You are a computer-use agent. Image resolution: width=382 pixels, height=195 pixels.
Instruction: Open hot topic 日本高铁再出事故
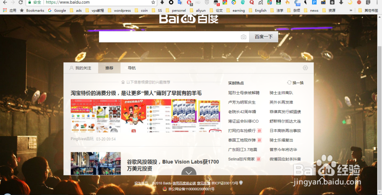click(x=285, y=131)
